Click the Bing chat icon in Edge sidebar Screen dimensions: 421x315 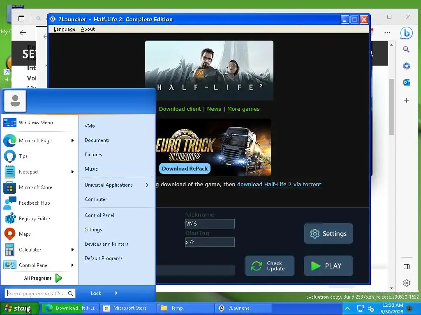(x=406, y=33)
